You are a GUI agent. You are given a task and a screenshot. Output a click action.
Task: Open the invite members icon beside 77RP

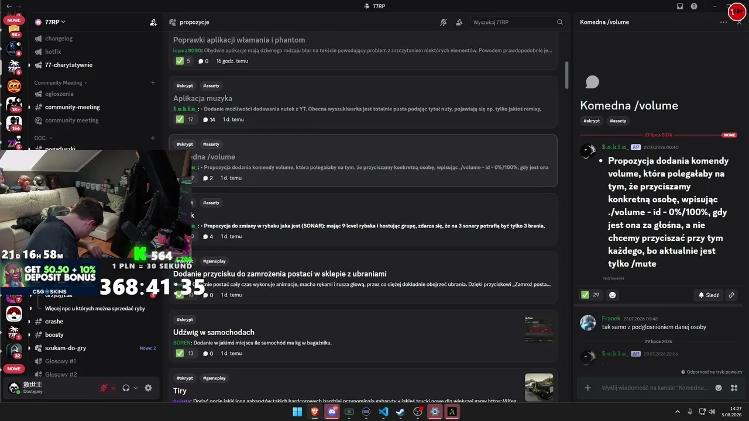(153, 22)
